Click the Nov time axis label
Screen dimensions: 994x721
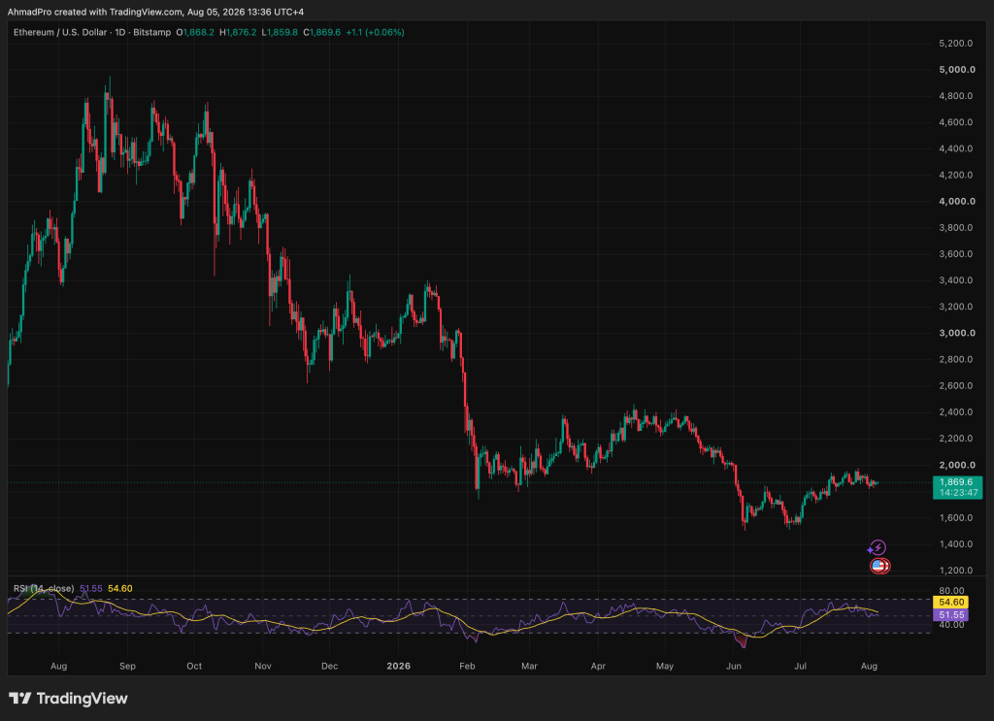tap(262, 666)
